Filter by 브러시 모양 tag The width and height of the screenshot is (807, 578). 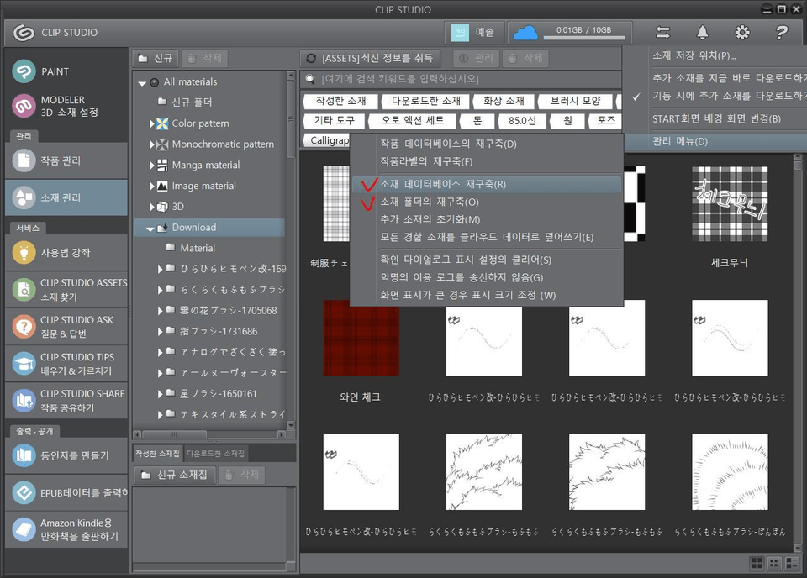point(575,101)
